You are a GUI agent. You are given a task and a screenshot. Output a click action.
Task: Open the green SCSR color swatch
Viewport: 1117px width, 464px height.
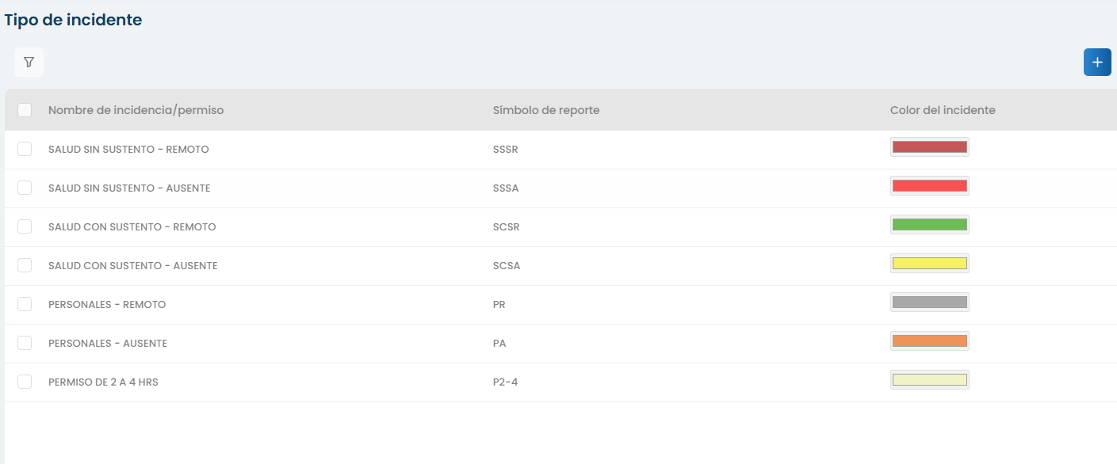(x=929, y=224)
